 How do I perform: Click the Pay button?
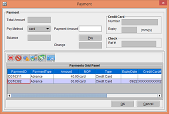click(90, 38)
